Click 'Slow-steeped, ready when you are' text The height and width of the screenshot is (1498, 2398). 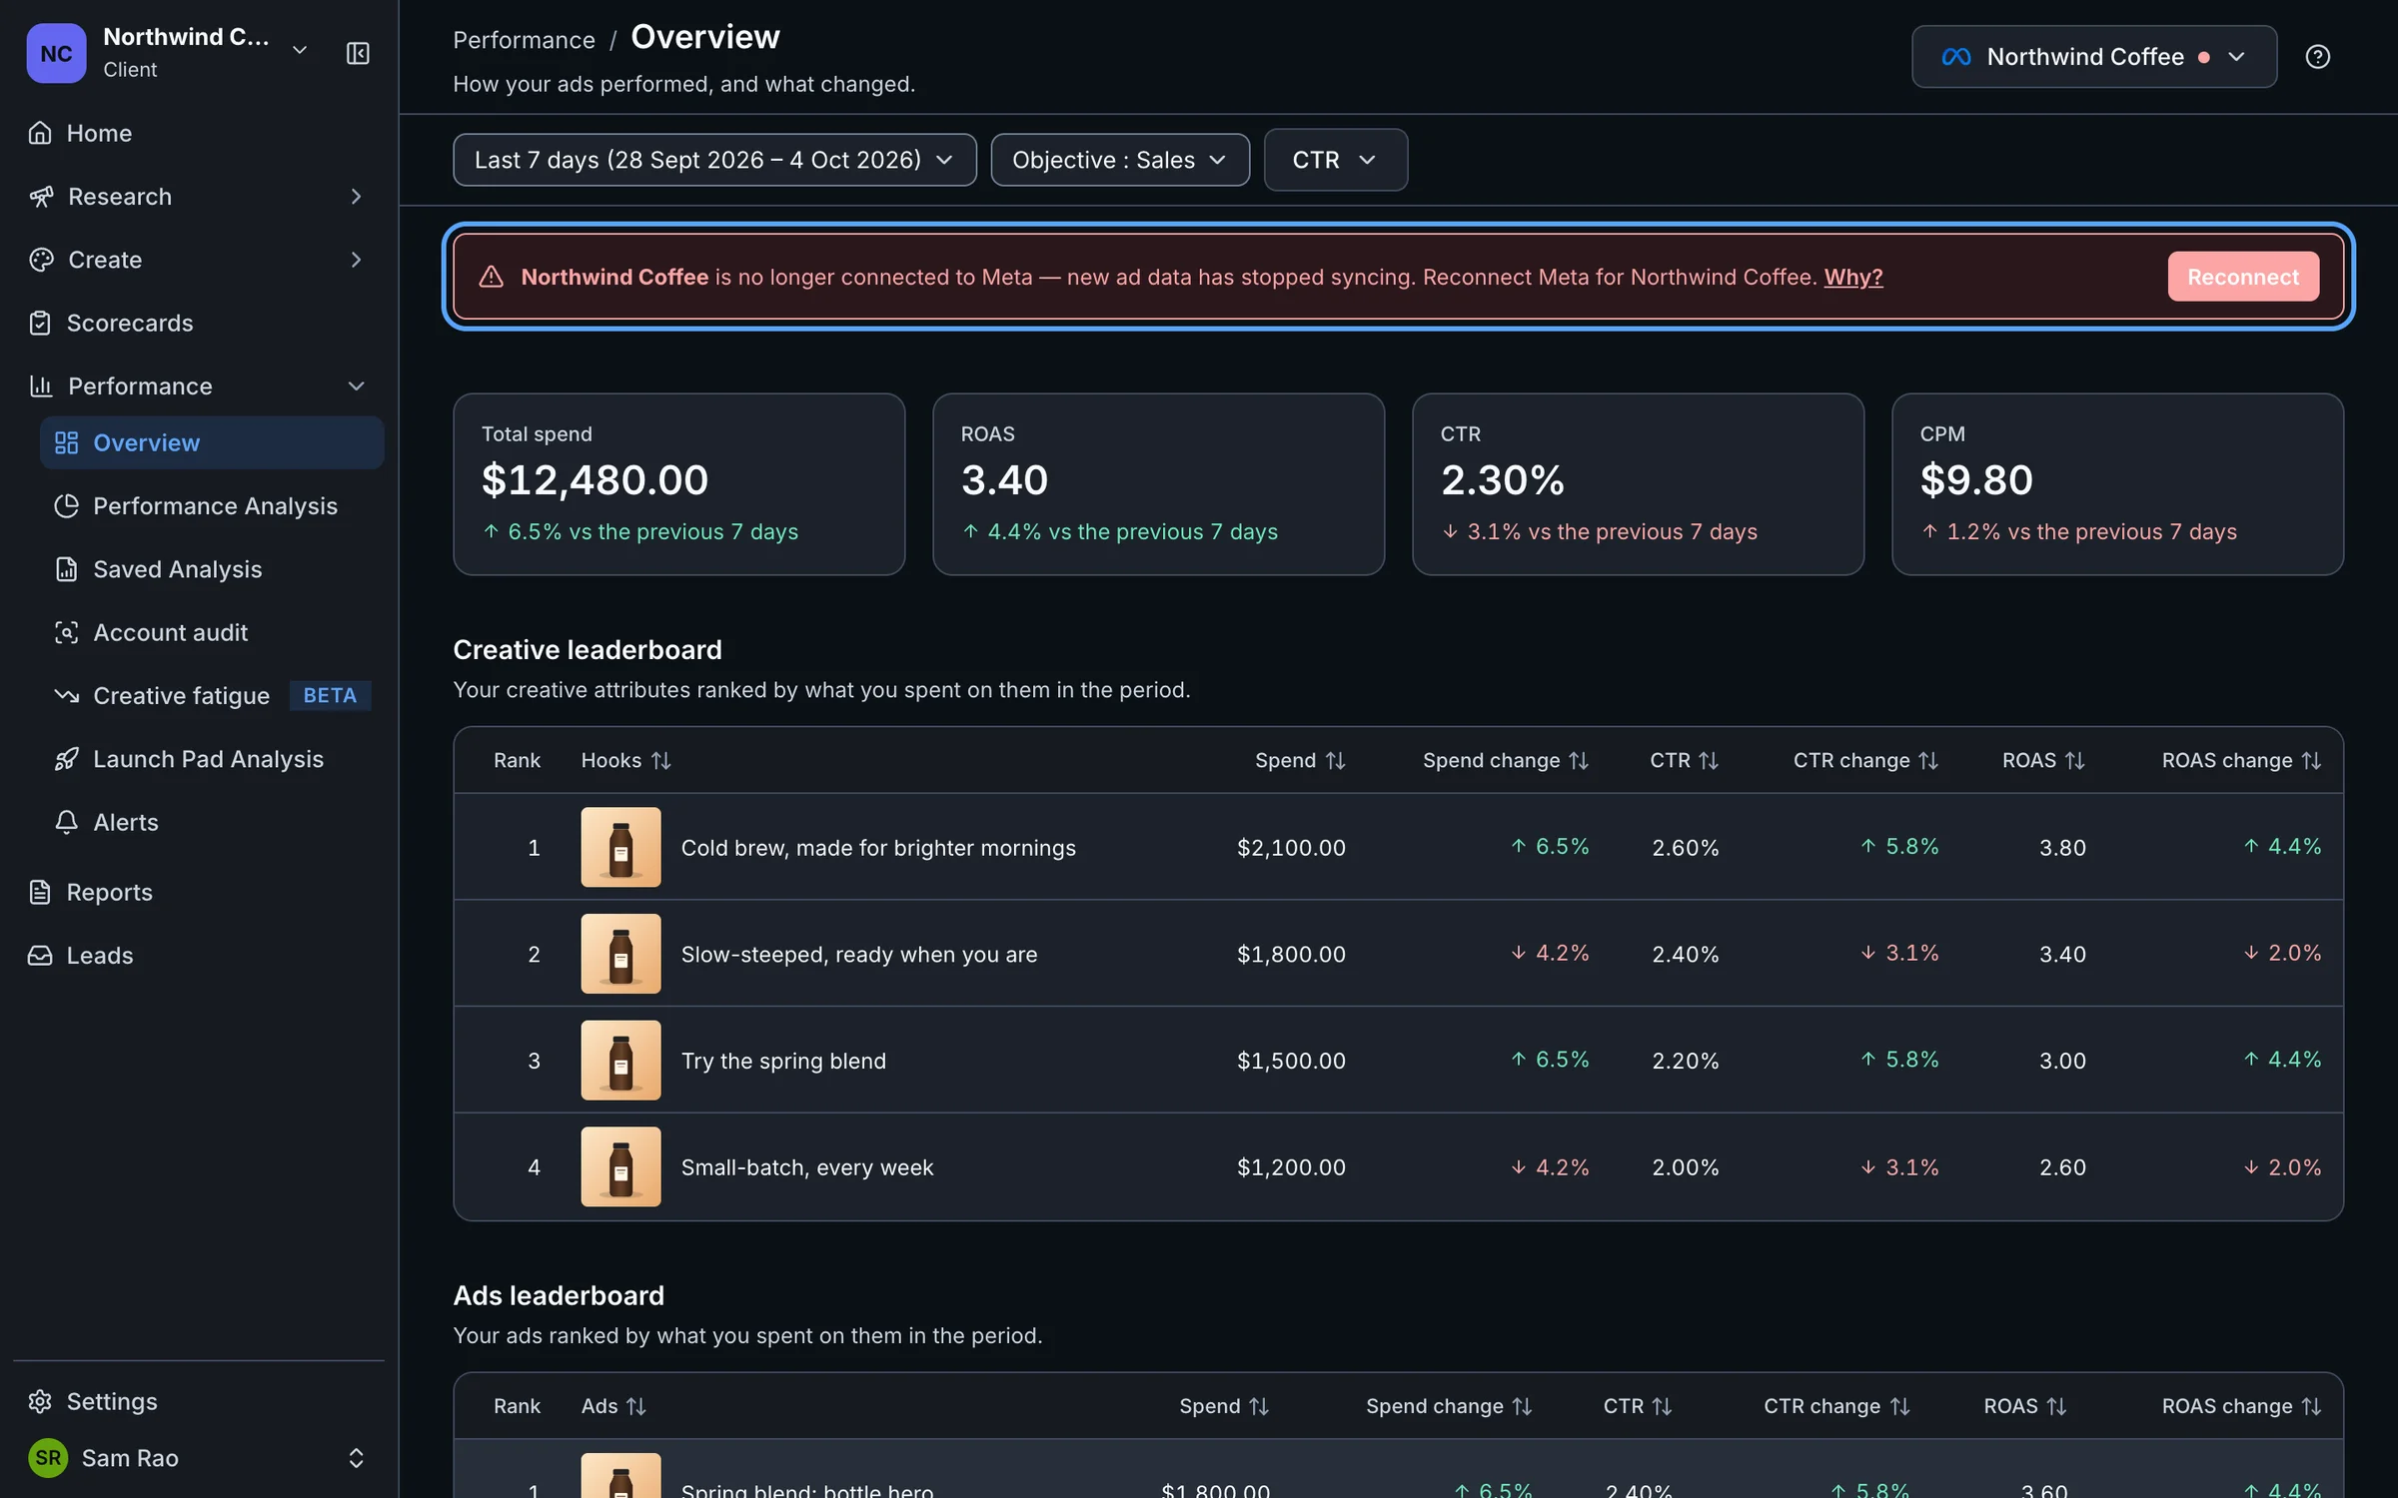click(x=859, y=955)
